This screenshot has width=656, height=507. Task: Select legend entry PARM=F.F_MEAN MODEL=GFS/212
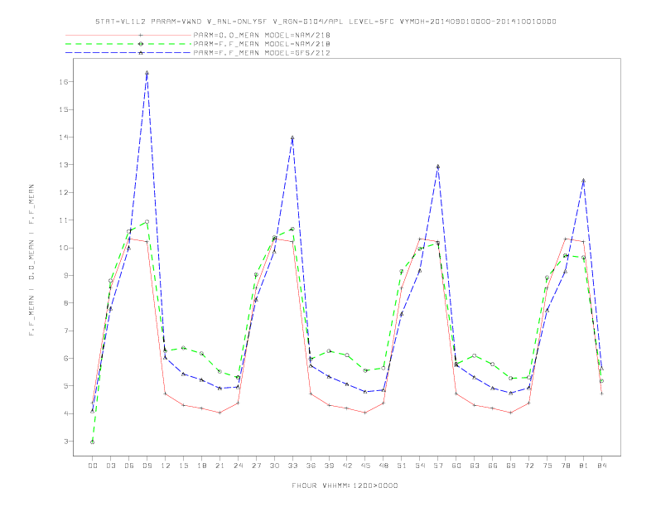[x=262, y=53]
